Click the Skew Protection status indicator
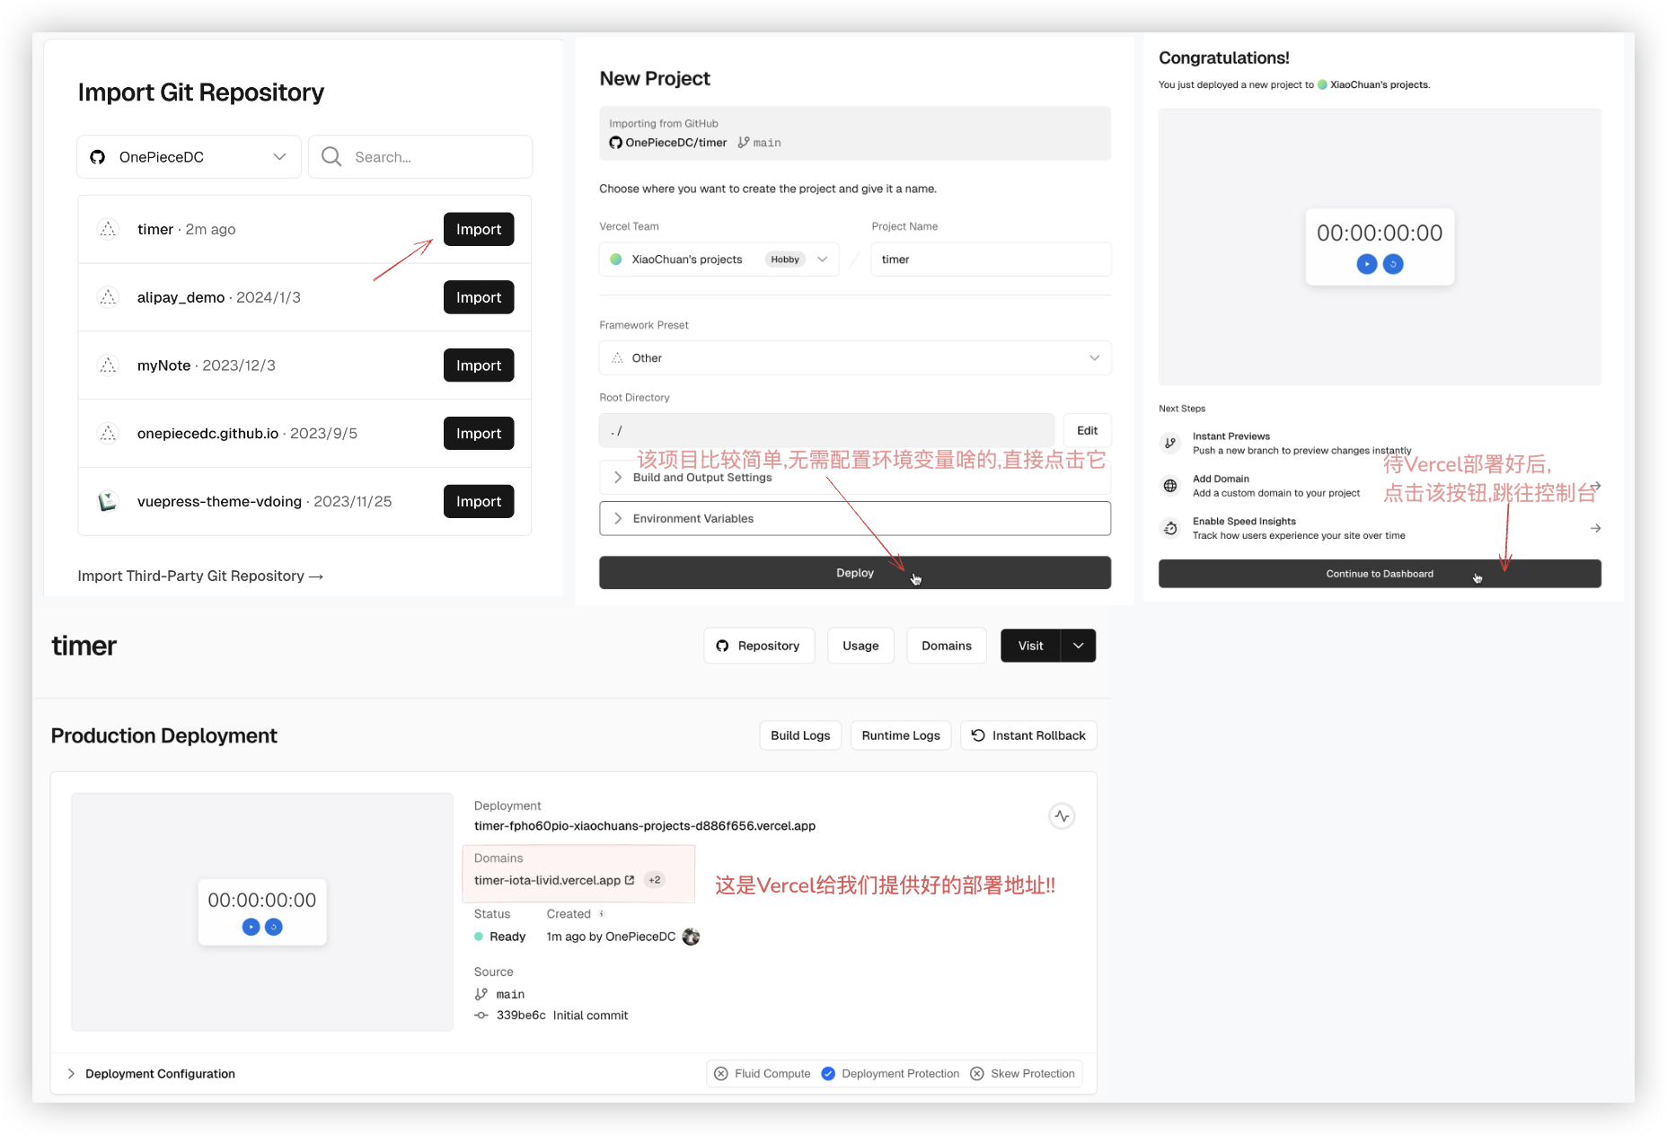The height and width of the screenshot is (1135, 1667). (977, 1074)
